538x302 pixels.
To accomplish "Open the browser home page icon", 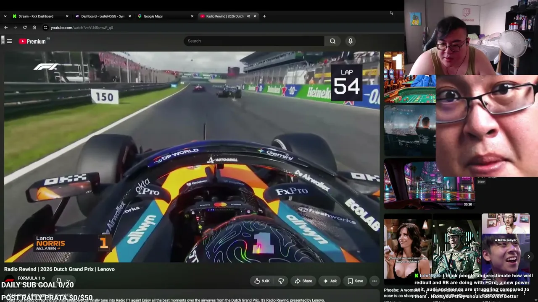I will click(x=34, y=27).
